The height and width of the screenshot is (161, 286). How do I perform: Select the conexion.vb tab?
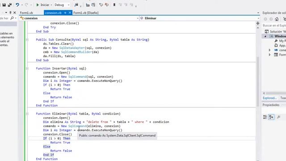pos(53,13)
